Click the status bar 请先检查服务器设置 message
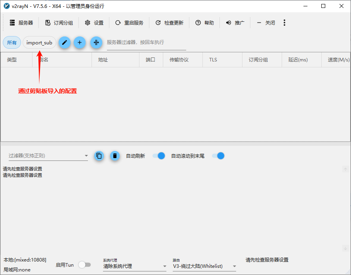Viewport: 351px width, 275px height. (x=267, y=260)
